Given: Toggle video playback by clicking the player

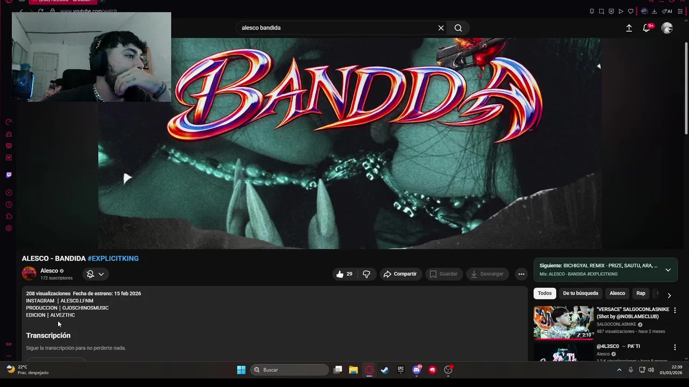Looking at the screenshot, I should point(350,142).
